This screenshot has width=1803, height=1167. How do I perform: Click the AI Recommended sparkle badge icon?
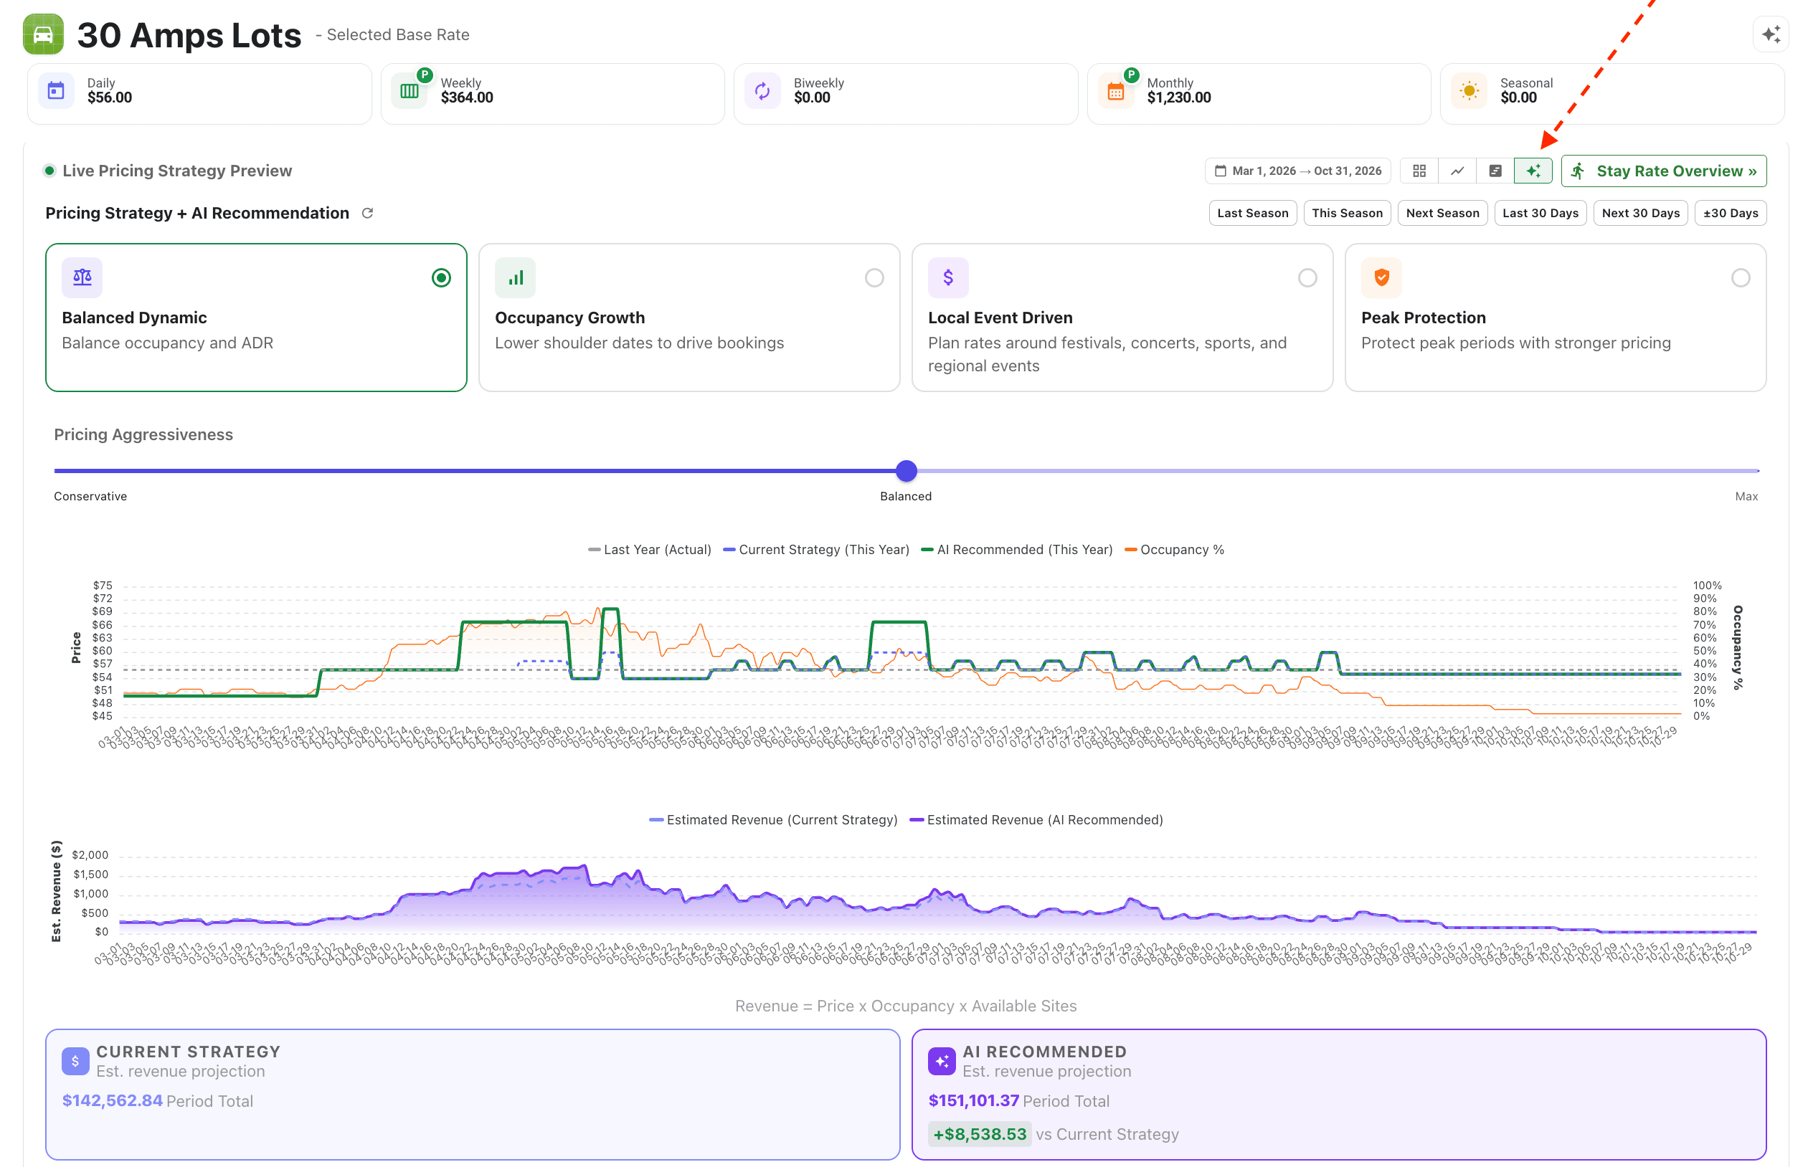(942, 1061)
